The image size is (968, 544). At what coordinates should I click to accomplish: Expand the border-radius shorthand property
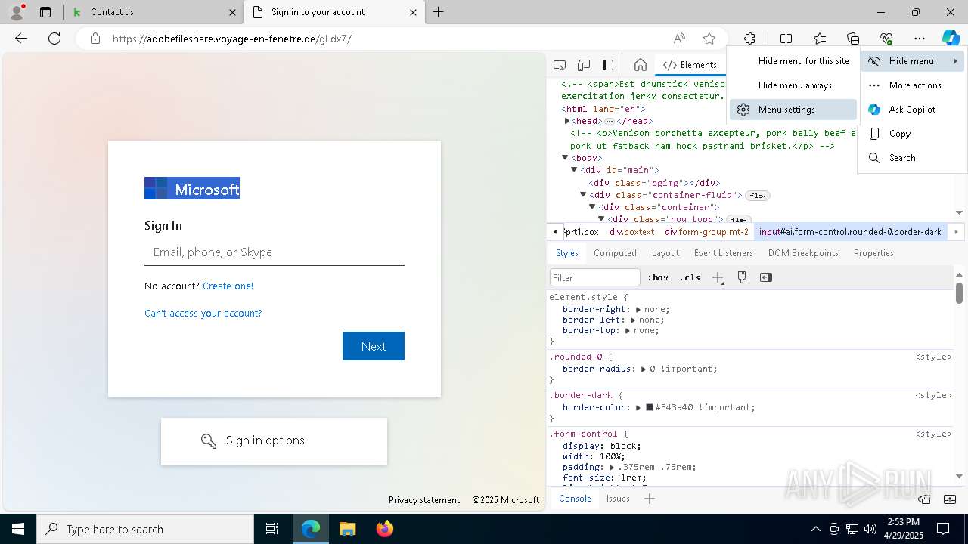(644, 369)
